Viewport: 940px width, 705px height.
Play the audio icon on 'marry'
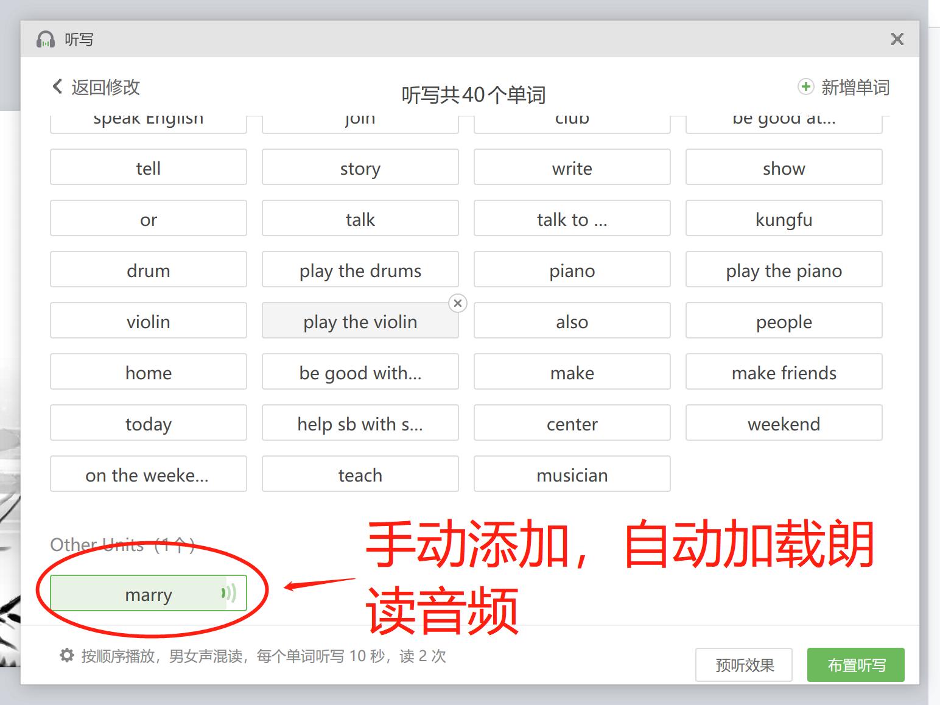tap(229, 593)
